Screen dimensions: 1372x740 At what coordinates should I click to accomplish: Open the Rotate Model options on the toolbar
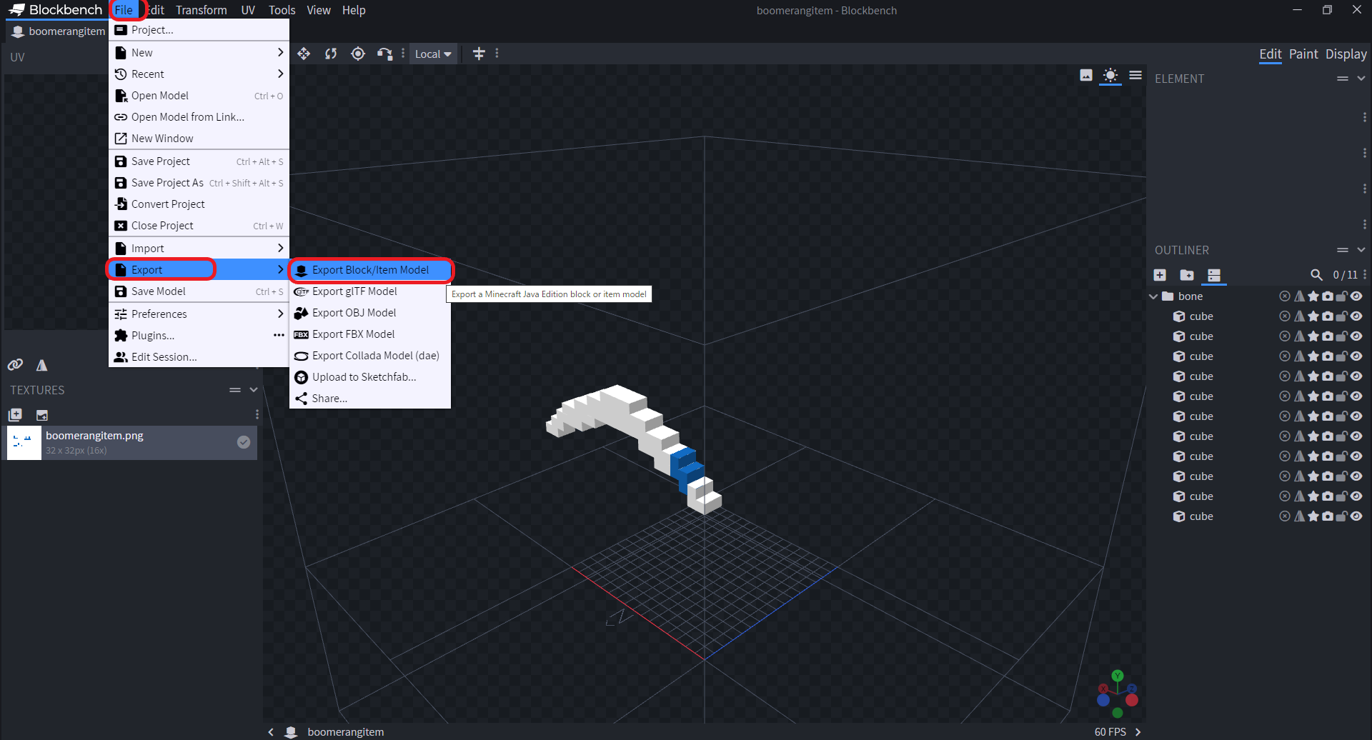385,54
